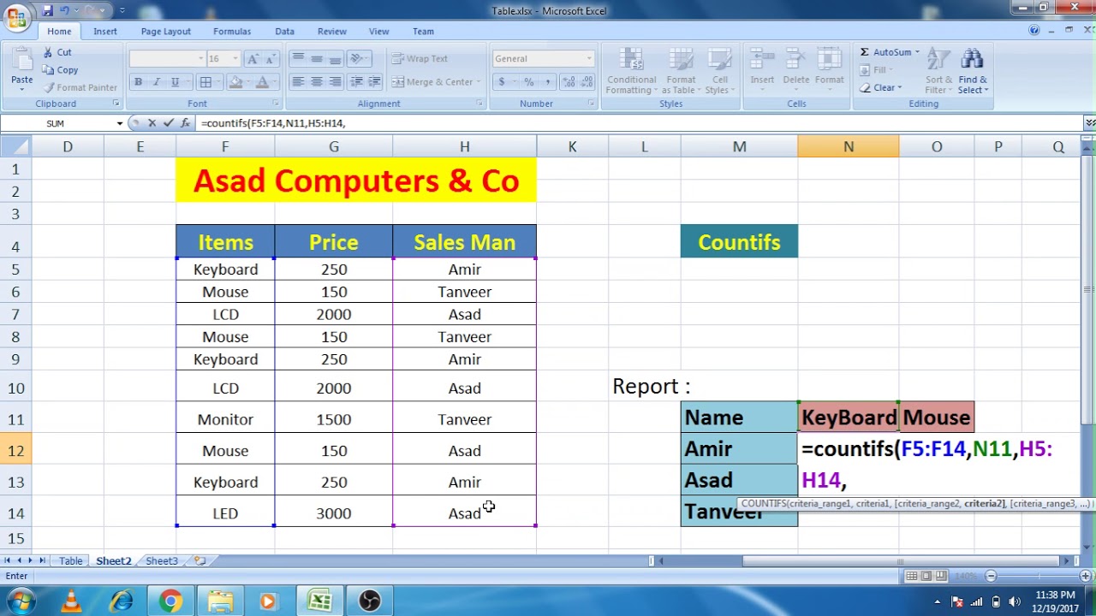Activate the Format Painter brush
This screenshot has height=616, width=1096.
coord(80,87)
